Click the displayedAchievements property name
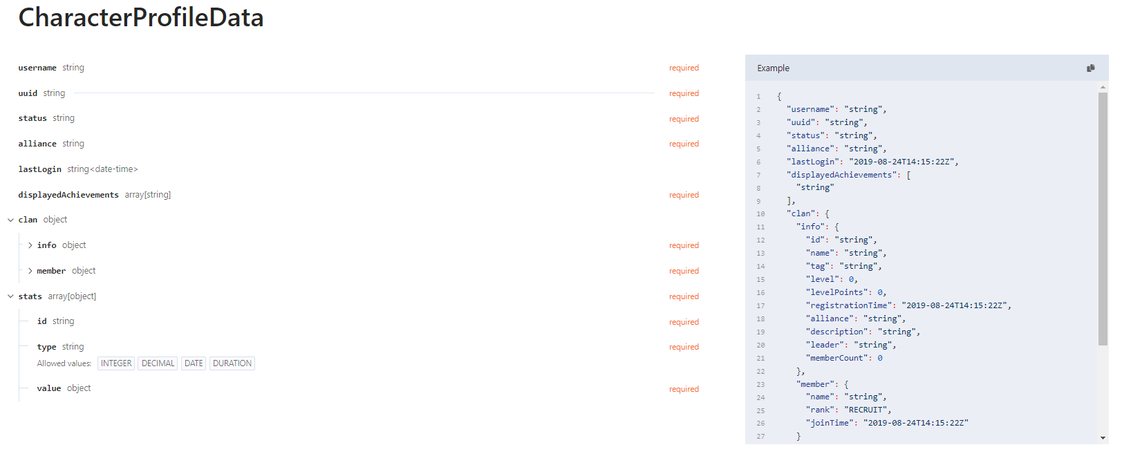The image size is (1122, 456). (x=68, y=195)
